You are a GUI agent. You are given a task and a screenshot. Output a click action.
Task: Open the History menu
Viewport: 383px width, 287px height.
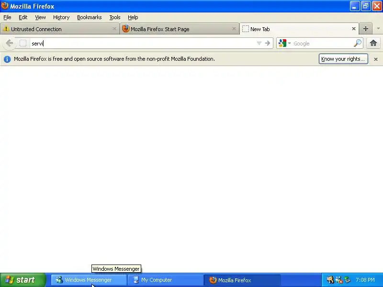[61, 17]
